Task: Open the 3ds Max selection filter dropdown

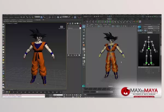Action: point(37,17)
